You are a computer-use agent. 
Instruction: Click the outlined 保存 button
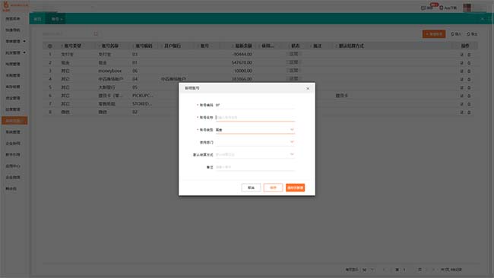click(x=273, y=188)
